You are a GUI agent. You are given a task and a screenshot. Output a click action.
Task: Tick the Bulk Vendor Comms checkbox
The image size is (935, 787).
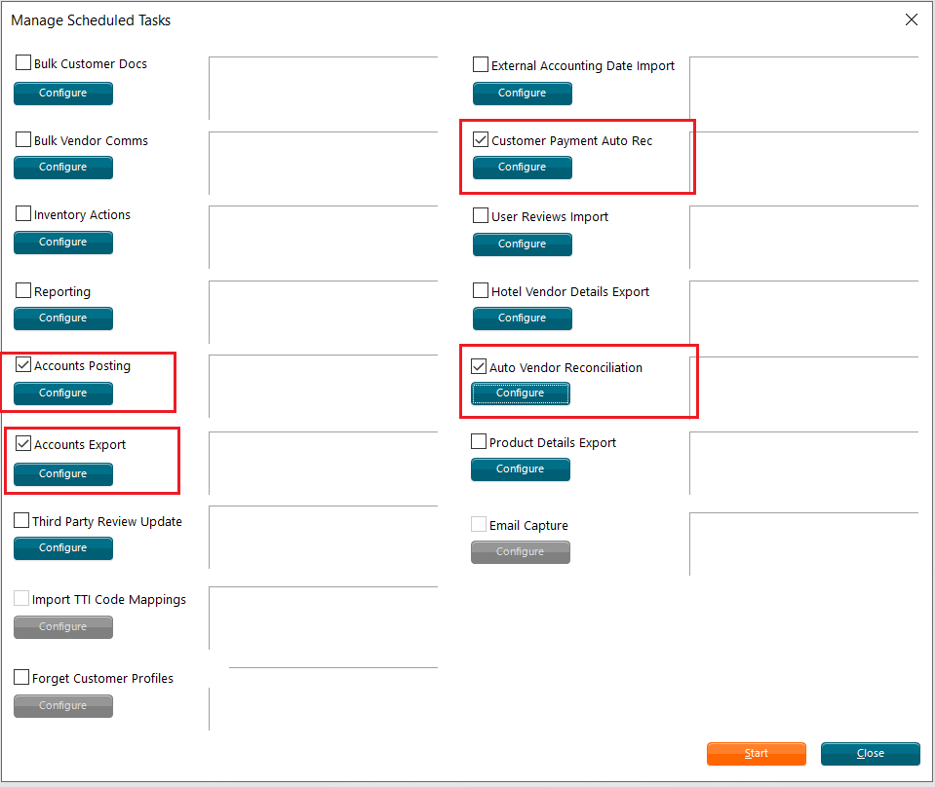click(x=23, y=139)
